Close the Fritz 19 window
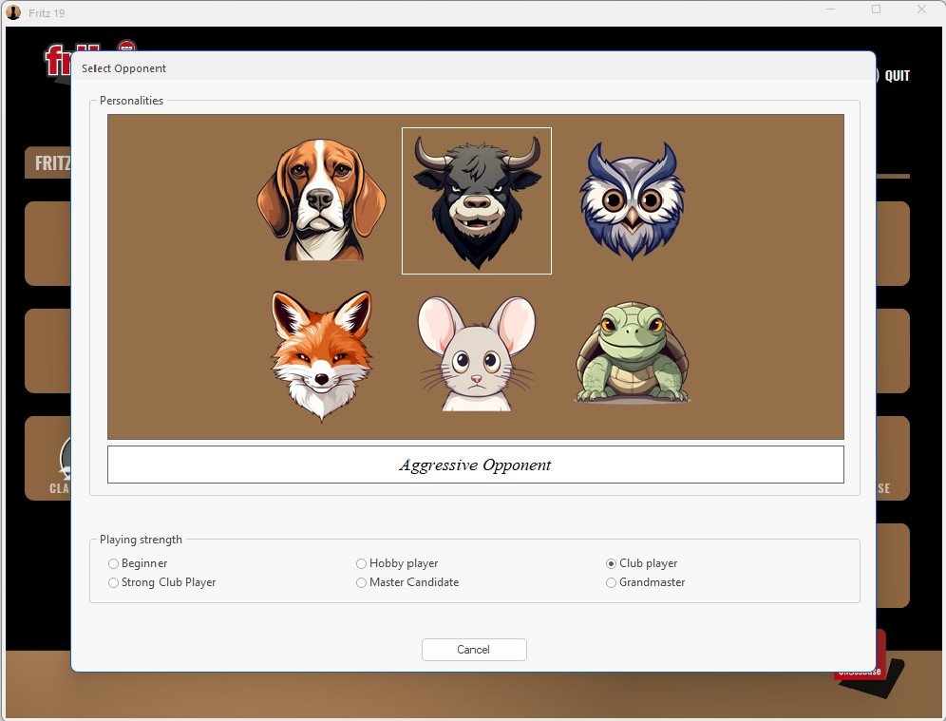Screen dimensions: 946x721 point(920,9)
